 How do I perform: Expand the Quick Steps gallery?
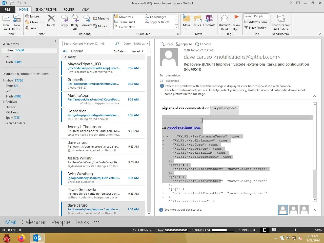(177, 27)
